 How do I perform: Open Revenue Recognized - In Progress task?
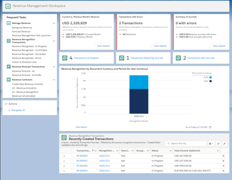tap(29, 46)
